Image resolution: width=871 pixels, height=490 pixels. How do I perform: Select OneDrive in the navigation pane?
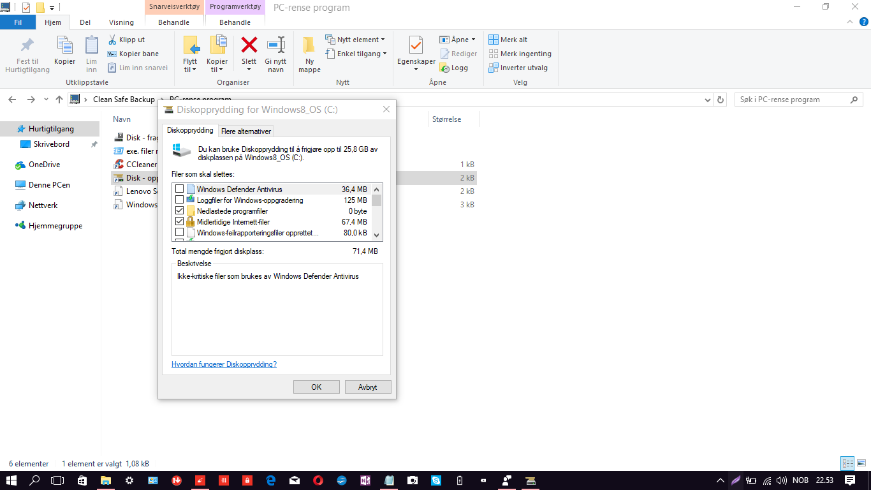(x=44, y=165)
